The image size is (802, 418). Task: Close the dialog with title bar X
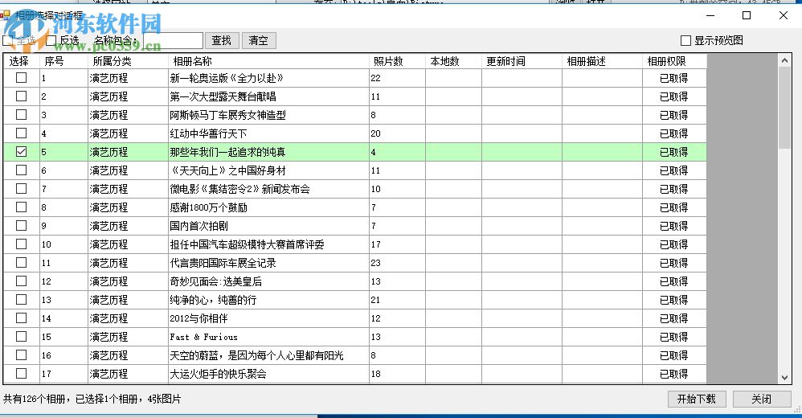pos(783,15)
